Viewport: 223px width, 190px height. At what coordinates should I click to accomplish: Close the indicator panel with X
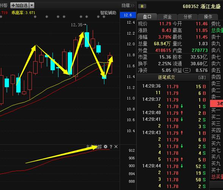[116, 147]
